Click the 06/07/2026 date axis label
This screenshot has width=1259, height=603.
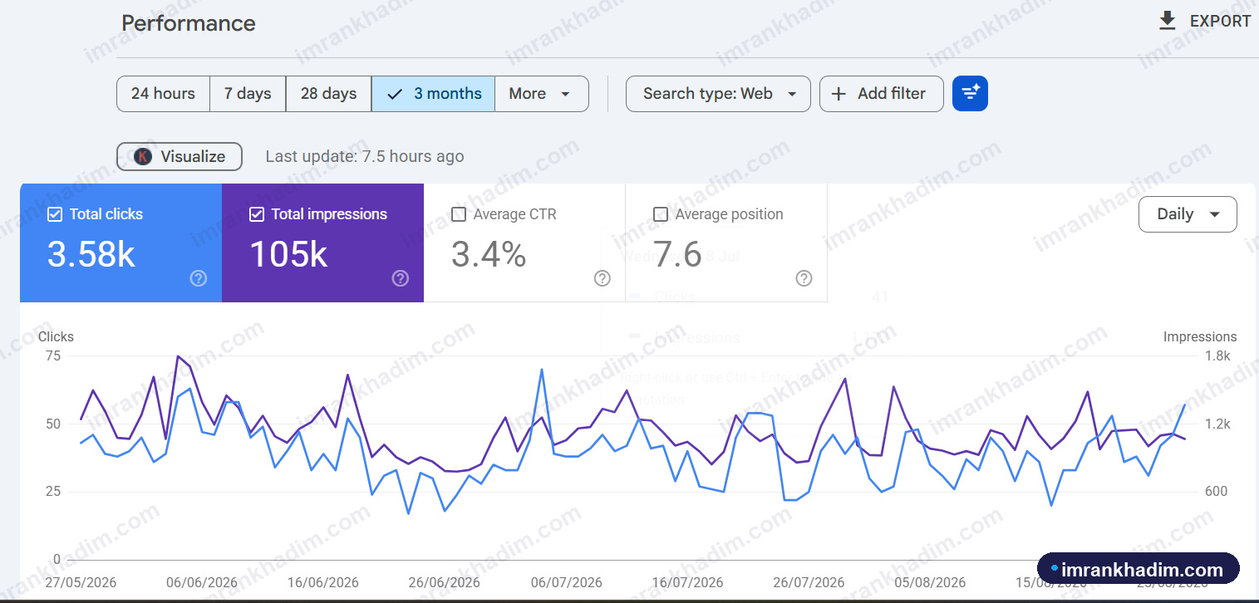567,583
